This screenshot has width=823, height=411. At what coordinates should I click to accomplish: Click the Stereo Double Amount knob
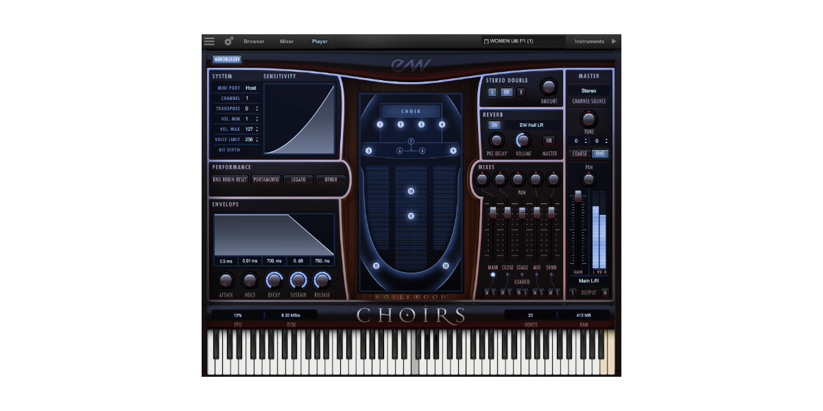549,87
